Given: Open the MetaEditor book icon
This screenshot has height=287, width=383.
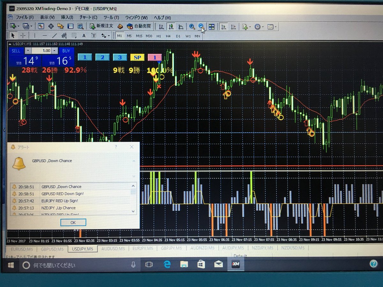Looking at the screenshot, I should [x=120, y=26].
